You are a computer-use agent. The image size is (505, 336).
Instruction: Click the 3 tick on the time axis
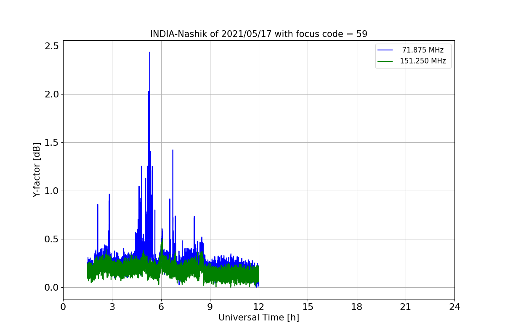click(112, 307)
